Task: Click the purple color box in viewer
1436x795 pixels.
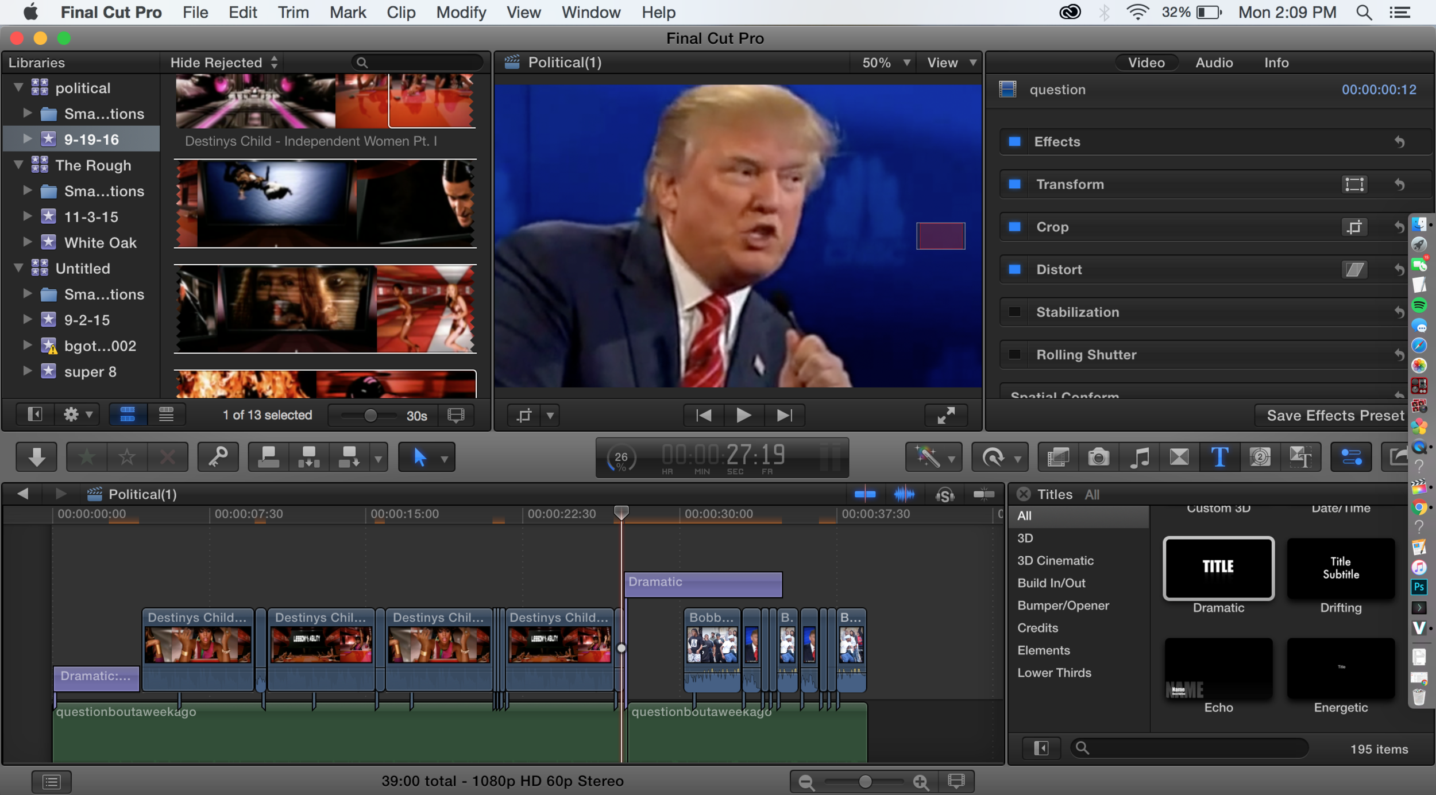Action: coord(940,236)
